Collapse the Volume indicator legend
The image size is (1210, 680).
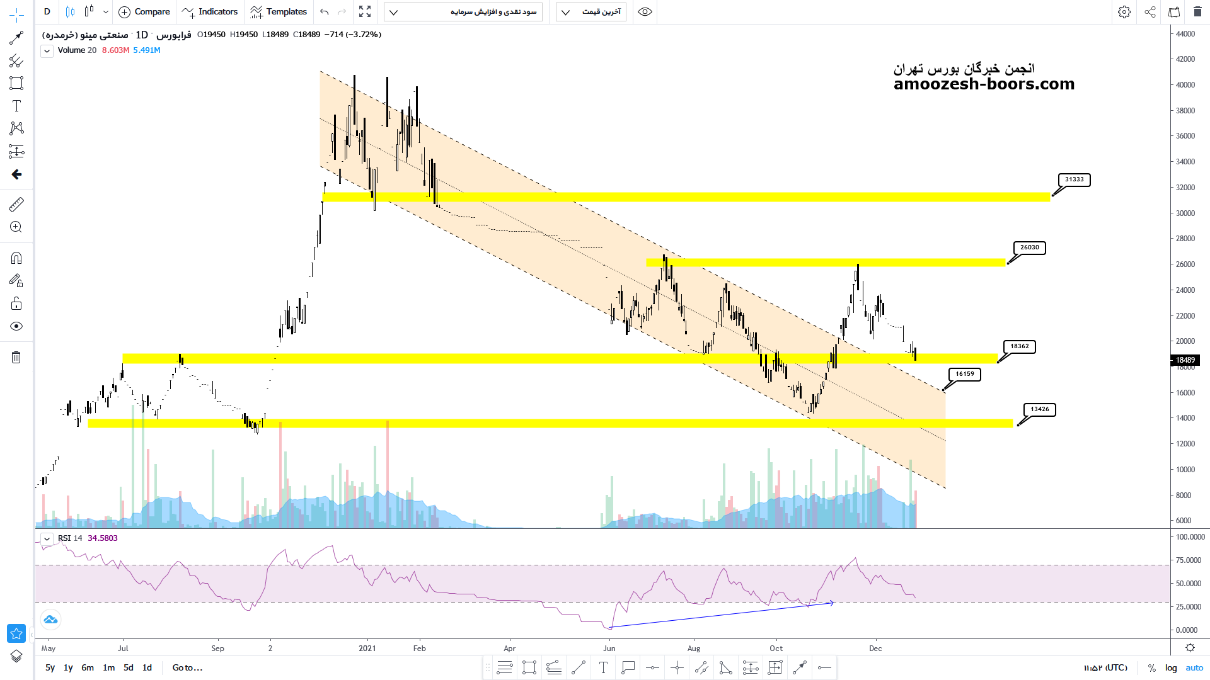click(x=47, y=51)
